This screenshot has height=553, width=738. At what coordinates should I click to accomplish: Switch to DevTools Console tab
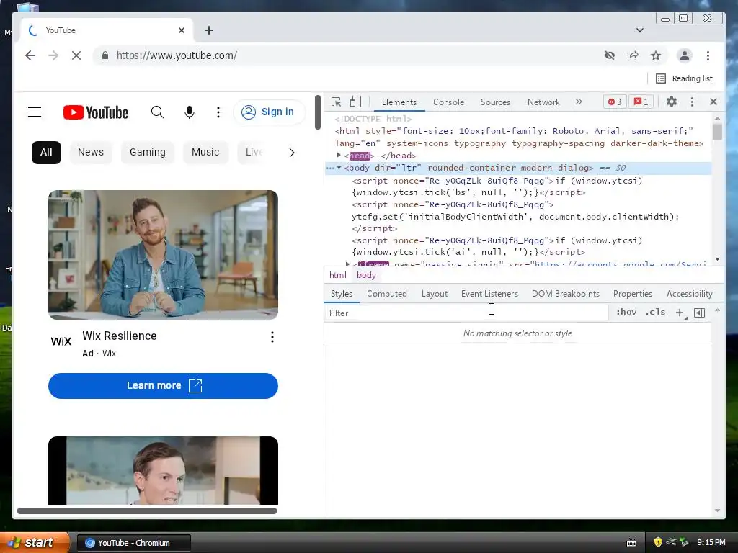click(448, 102)
